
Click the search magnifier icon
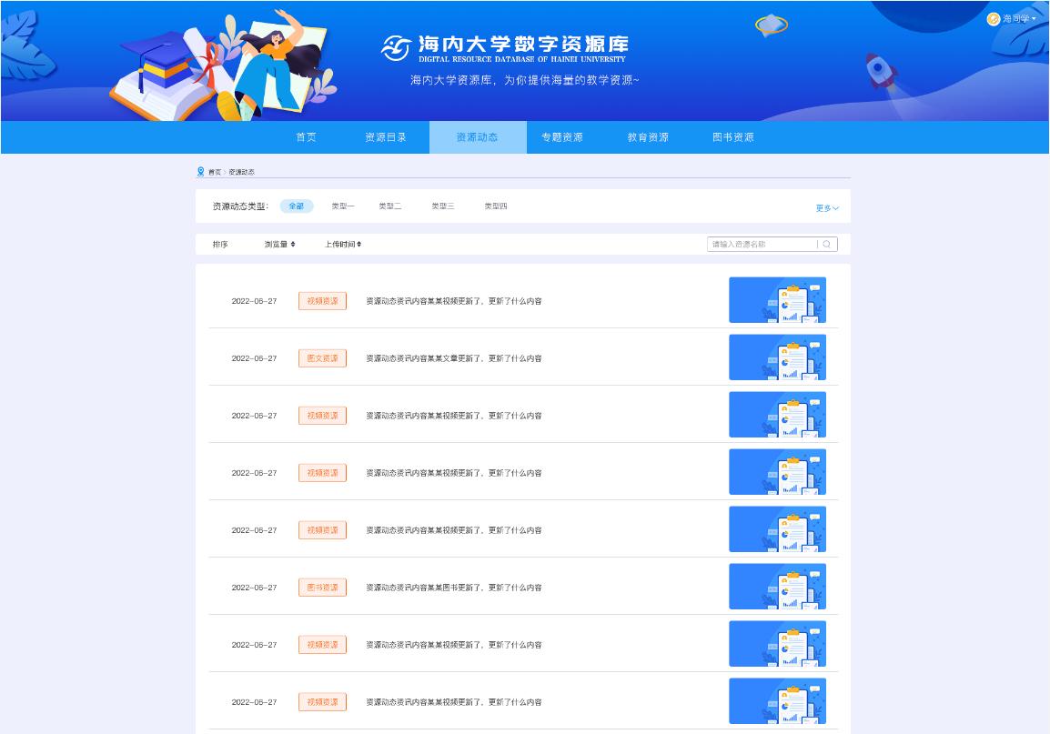coord(824,244)
